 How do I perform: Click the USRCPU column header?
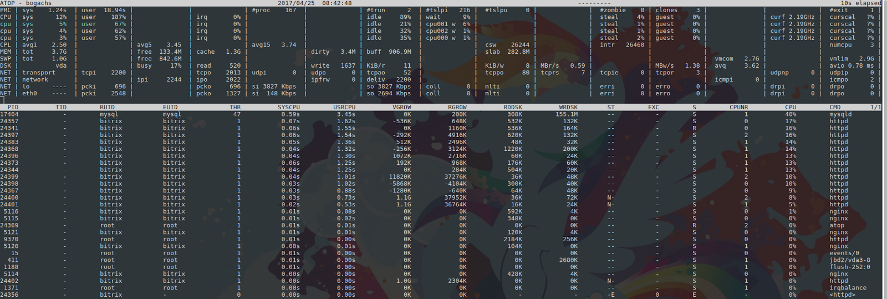click(x=344, y=107)
